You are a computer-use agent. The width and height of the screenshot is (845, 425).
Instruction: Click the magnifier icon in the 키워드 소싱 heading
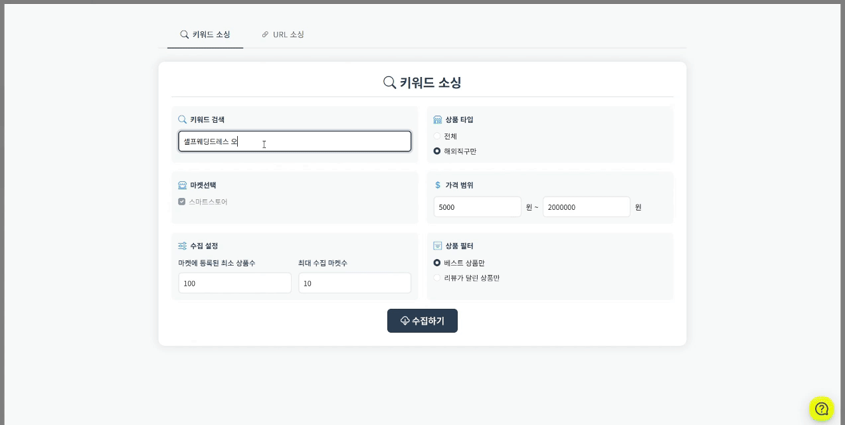(390, 82)
